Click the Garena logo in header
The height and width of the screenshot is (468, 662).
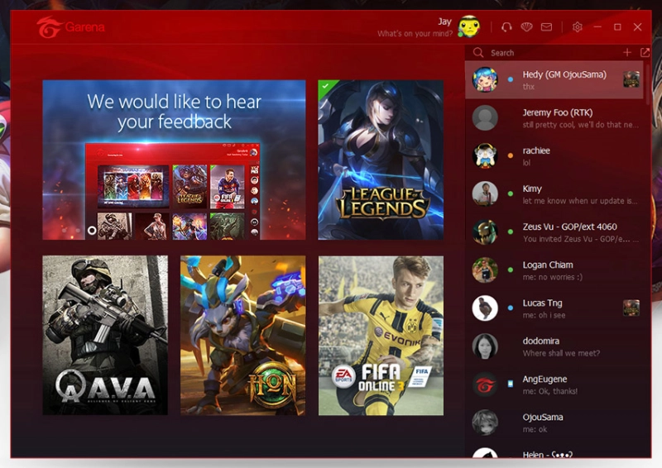(x=70, y=27)
